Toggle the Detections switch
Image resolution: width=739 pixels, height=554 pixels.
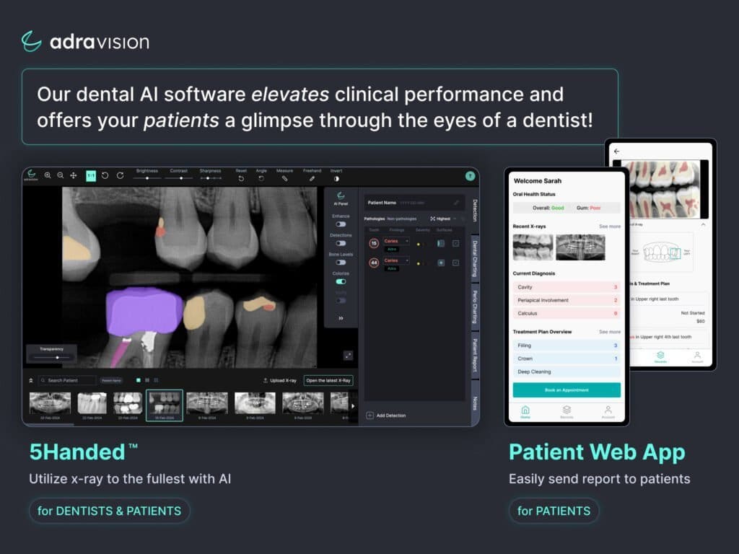tap(341, 243)
